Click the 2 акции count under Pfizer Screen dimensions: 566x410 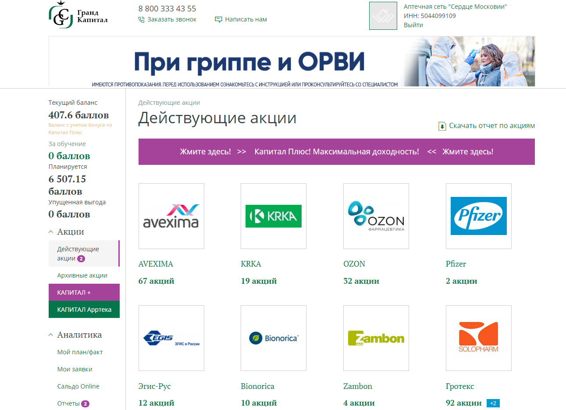[x=462, y=281]
